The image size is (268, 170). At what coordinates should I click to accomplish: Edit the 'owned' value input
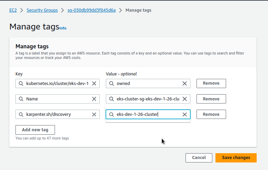point(148,84)
